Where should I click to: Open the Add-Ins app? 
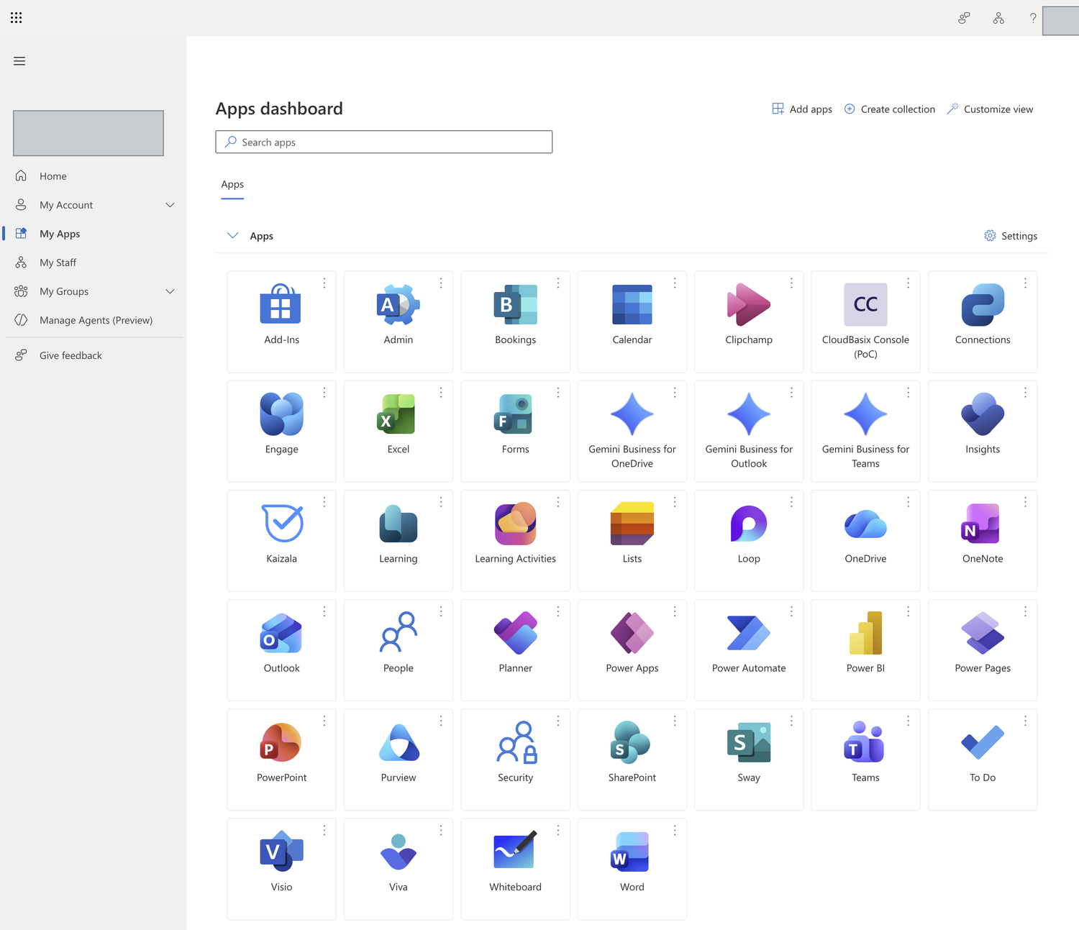click(x=281, y=322)
